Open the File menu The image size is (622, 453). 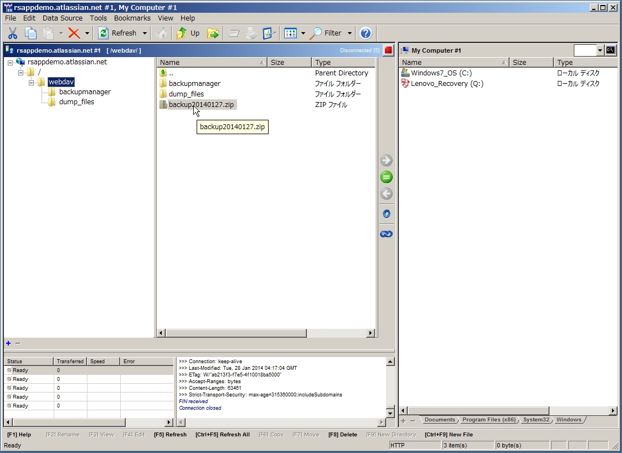[11, 18]
